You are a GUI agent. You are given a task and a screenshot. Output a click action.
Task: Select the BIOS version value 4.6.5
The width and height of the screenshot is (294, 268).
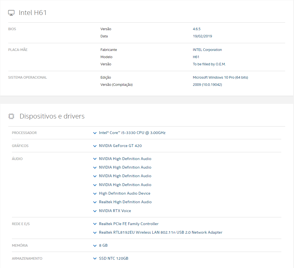(x=196, y=29)
